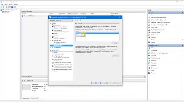The width and height of the screenshot is (184, 103).
Task: Open the virtual machine selector dropdown in dialog
Action: (61, 20)
